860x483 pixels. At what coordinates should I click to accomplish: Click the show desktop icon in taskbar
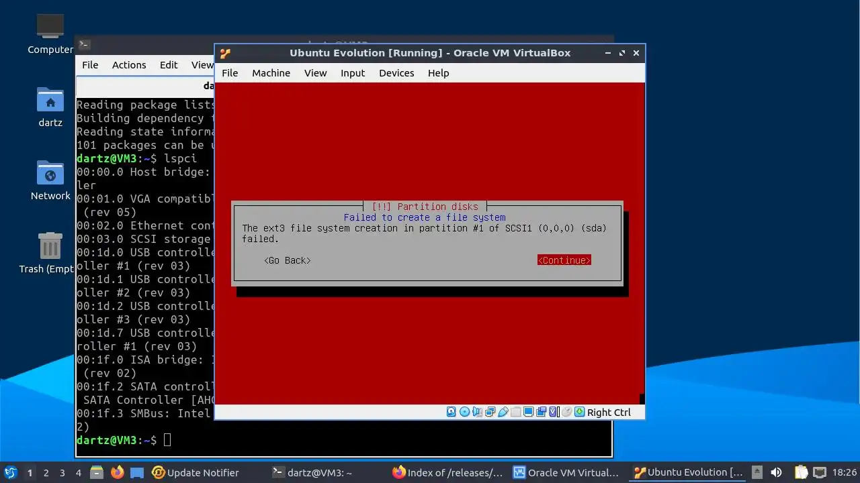pyautogui.click(x=137, y=472)
